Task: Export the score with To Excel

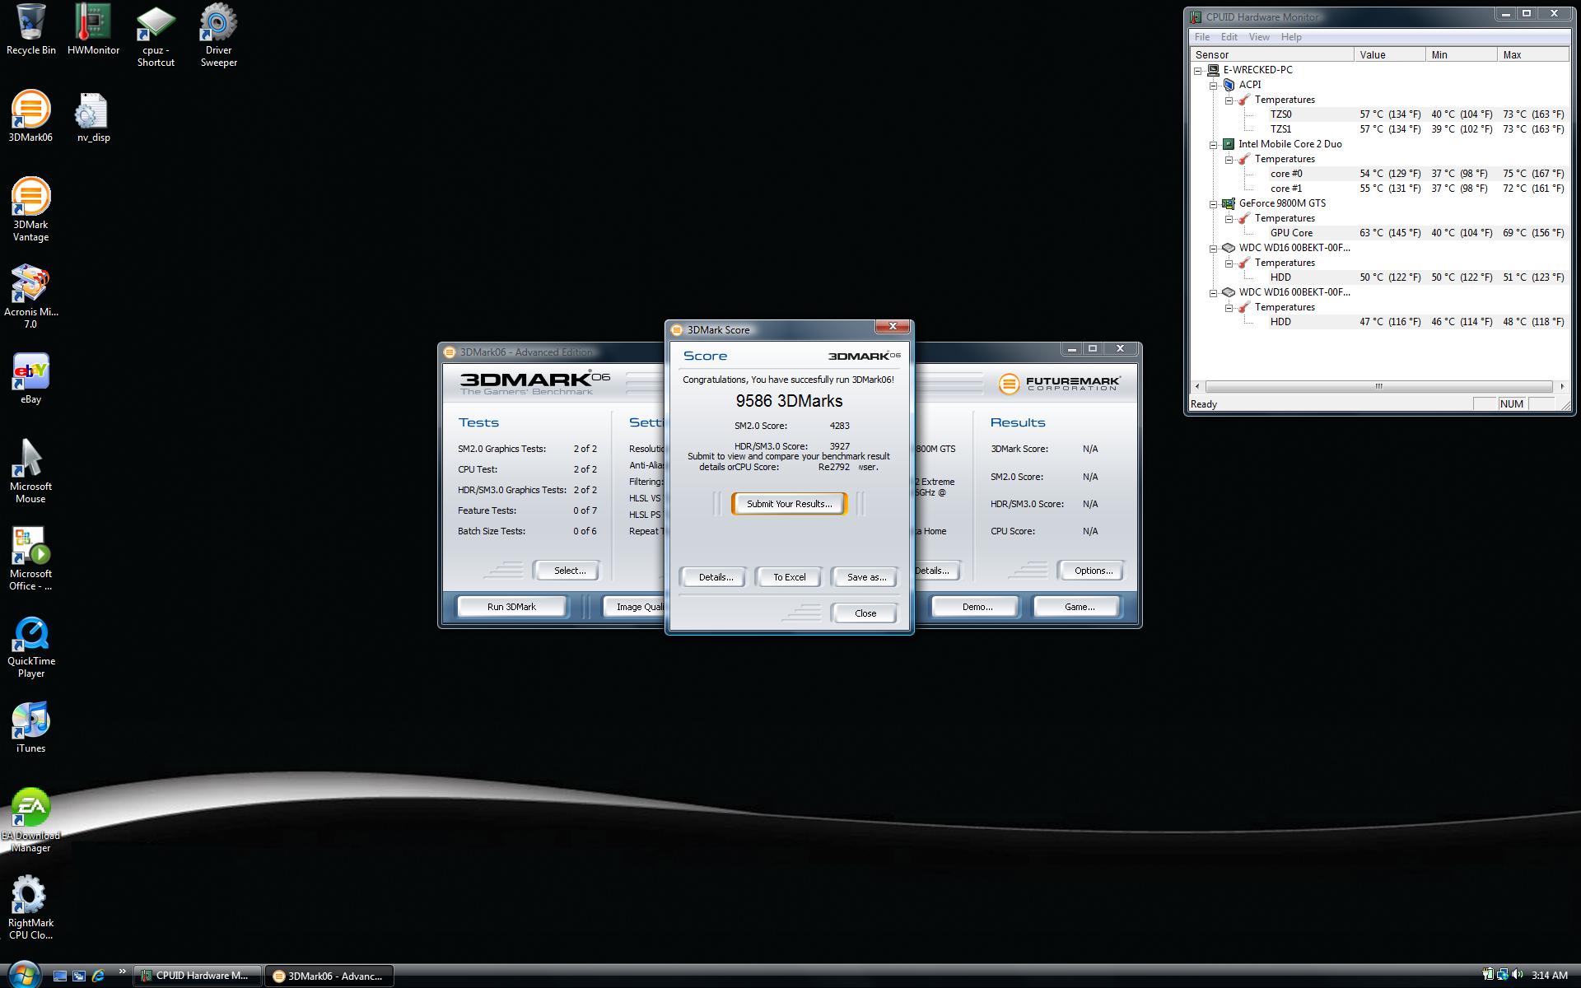Action: tap(789, 577)
